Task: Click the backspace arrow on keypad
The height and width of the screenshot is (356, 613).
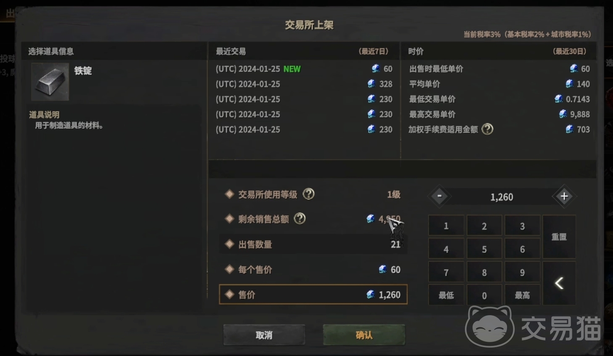Action: (559, 283)
